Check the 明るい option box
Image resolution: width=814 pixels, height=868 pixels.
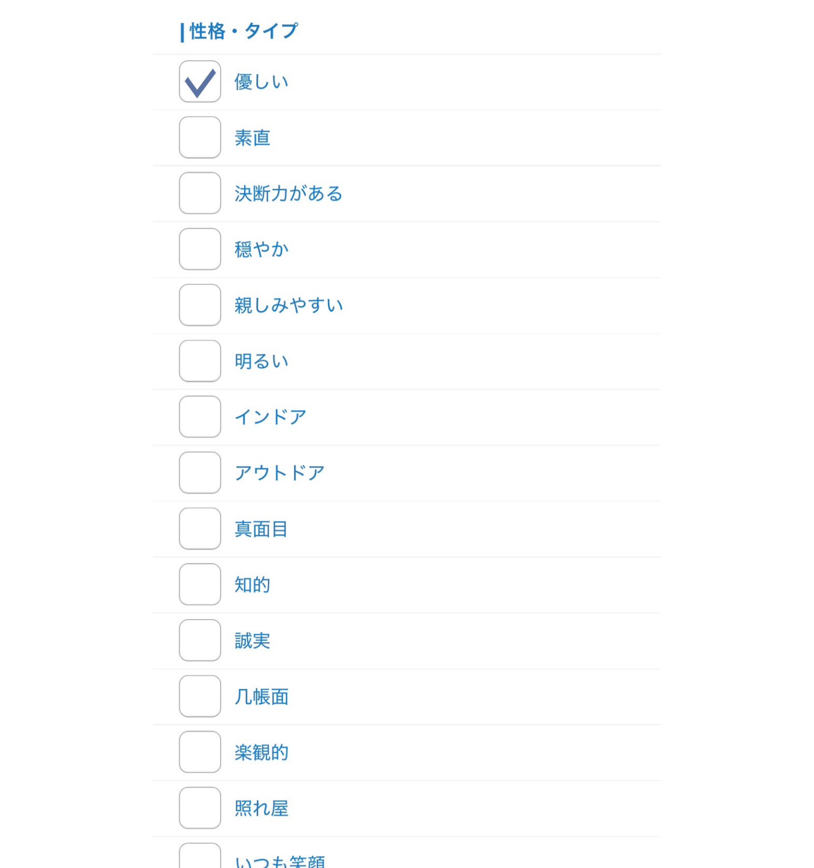200,361
